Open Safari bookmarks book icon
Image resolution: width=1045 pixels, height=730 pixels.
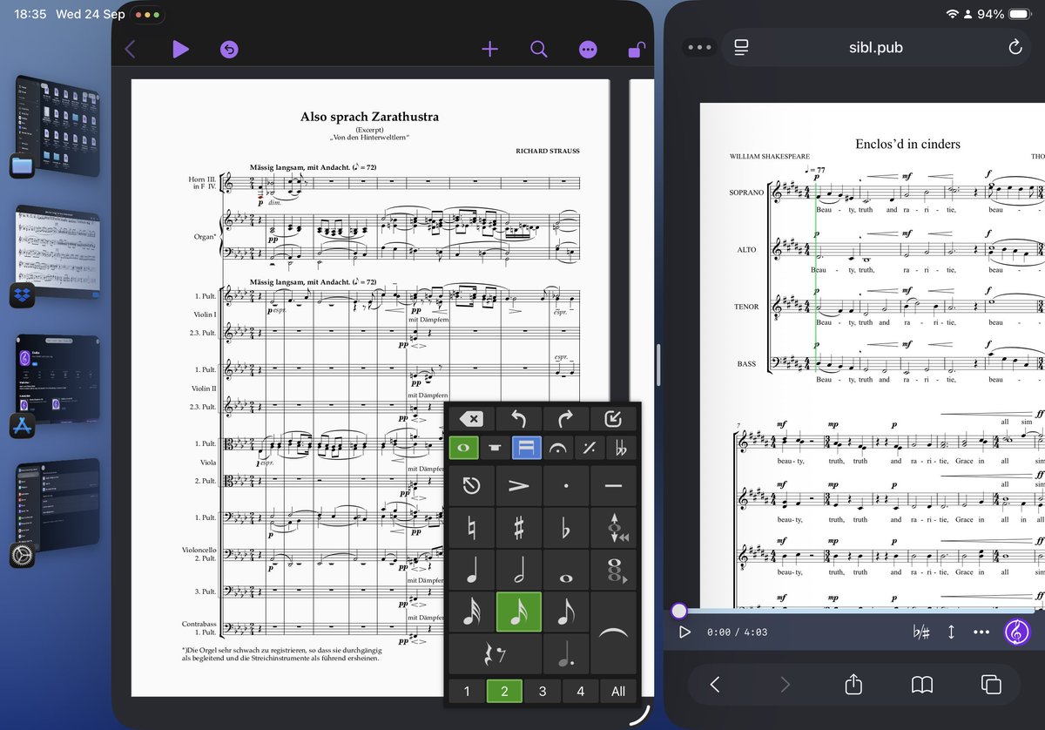[x=922, y=684]
